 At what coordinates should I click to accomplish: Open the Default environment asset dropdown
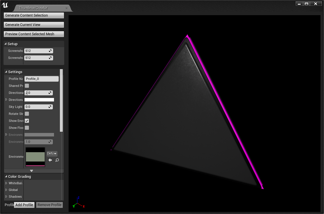52,154
